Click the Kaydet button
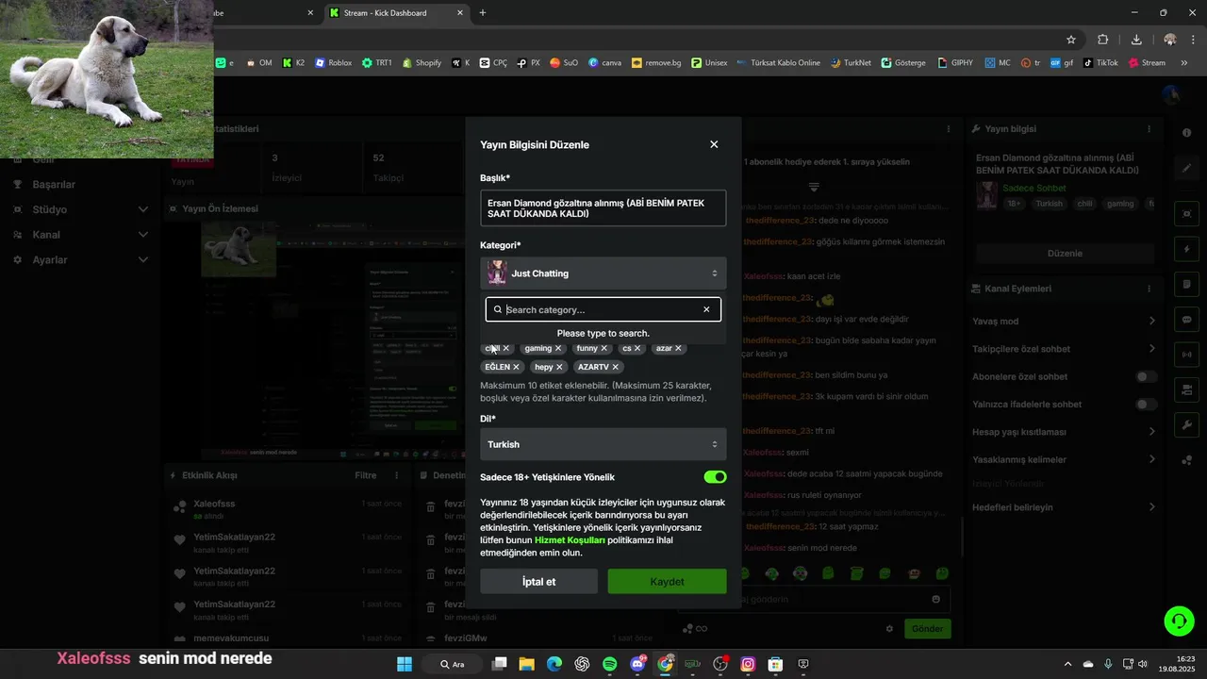 click(667, 582)
